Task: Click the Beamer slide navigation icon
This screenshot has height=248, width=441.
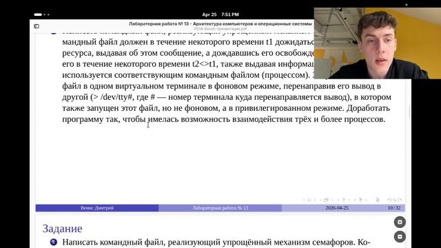Action: (309, 200)
